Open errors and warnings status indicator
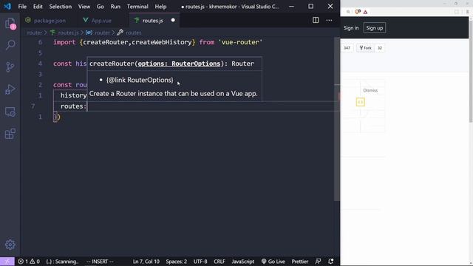 click(29, 262)
